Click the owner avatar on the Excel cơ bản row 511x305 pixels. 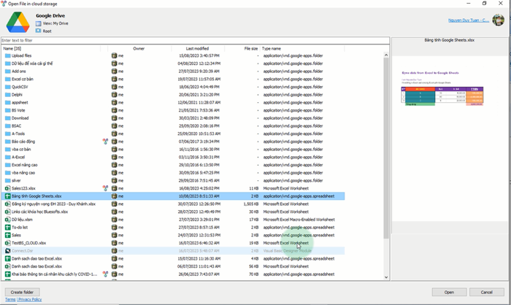pos(114,80)
